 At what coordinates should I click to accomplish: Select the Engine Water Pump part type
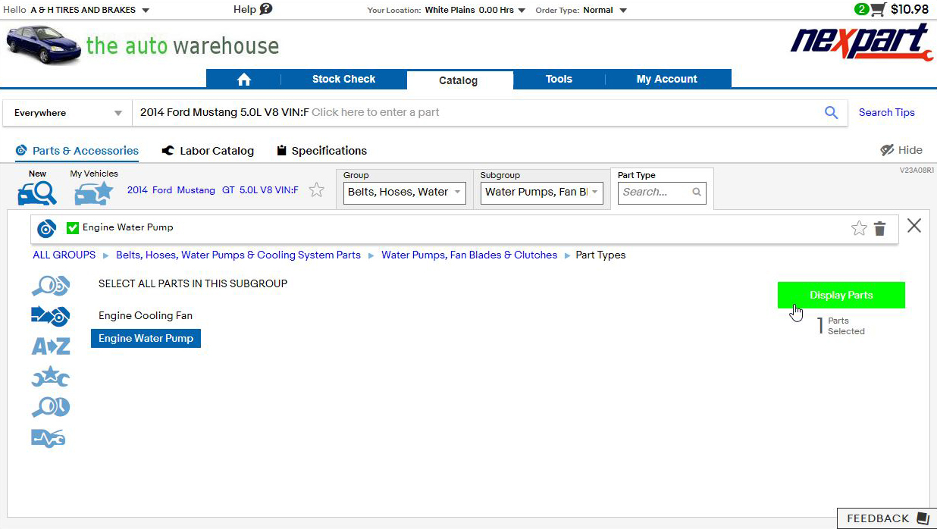tap(146, 338)
